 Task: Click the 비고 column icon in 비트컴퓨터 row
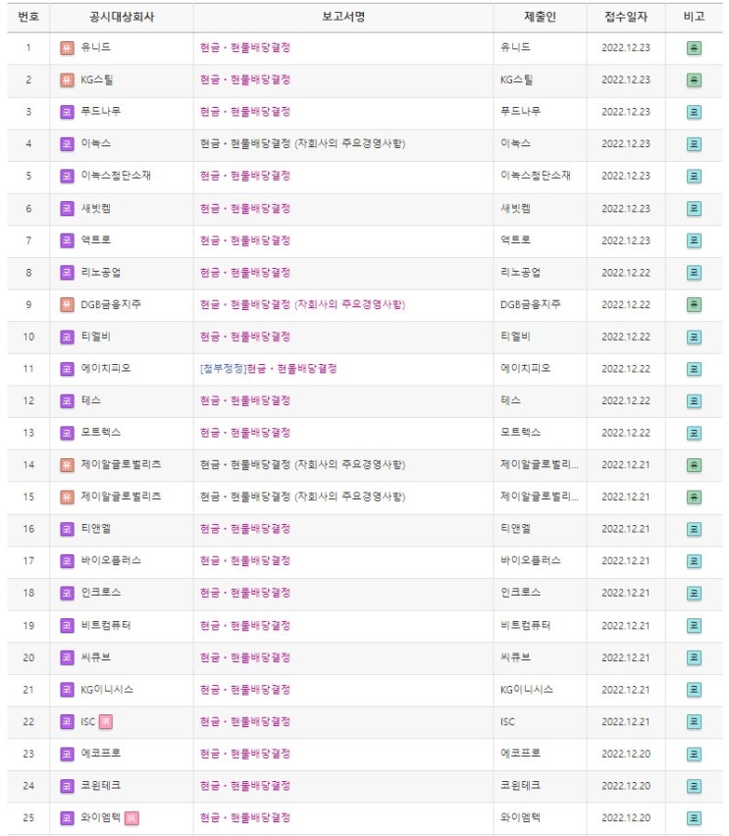(694, 625)
